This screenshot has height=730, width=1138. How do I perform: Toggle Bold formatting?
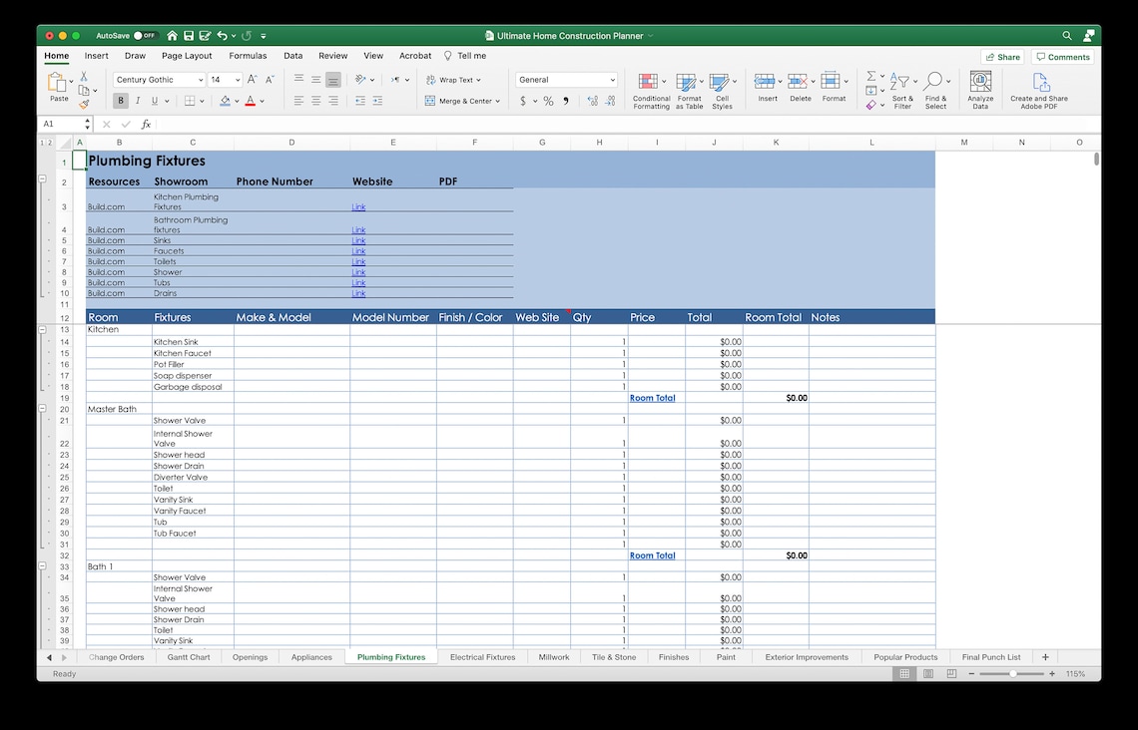point(121,101)
